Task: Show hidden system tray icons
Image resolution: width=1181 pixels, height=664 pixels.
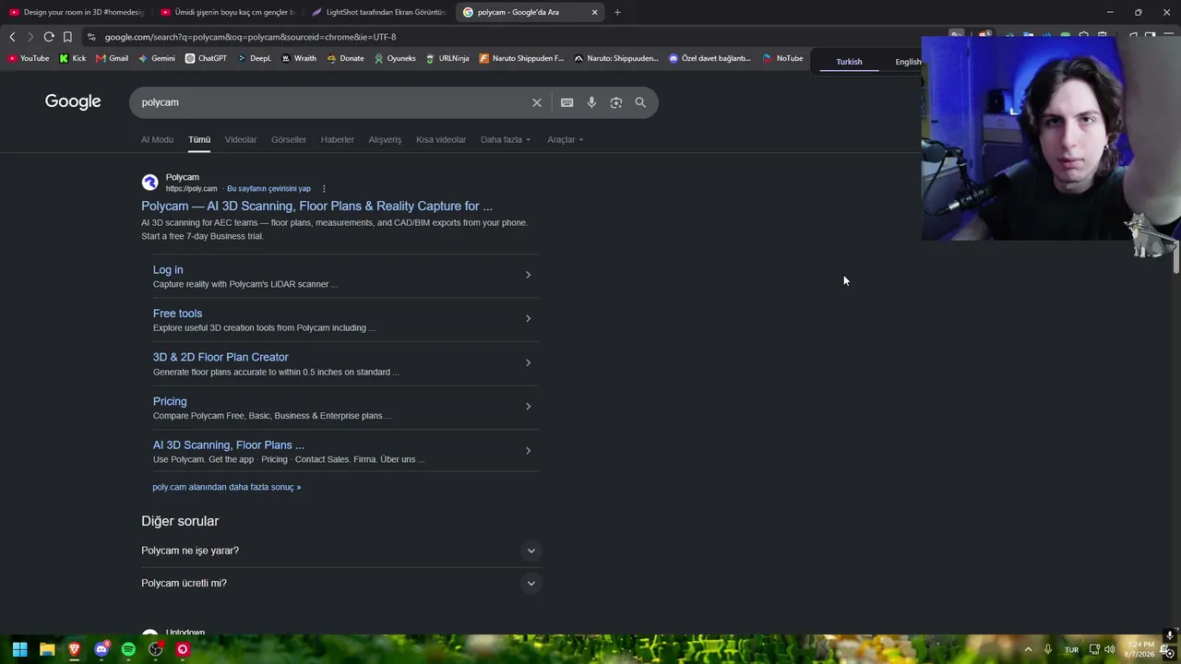Action: coord(1028,649)
